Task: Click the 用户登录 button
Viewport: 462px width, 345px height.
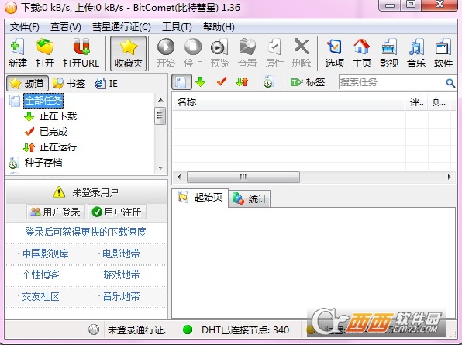Action: coord(56,212)
